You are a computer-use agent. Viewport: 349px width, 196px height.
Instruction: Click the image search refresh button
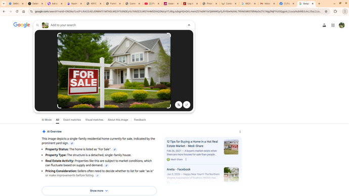187,105
